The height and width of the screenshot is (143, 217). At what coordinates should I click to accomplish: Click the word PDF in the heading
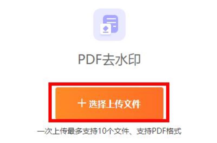point(90,60)
